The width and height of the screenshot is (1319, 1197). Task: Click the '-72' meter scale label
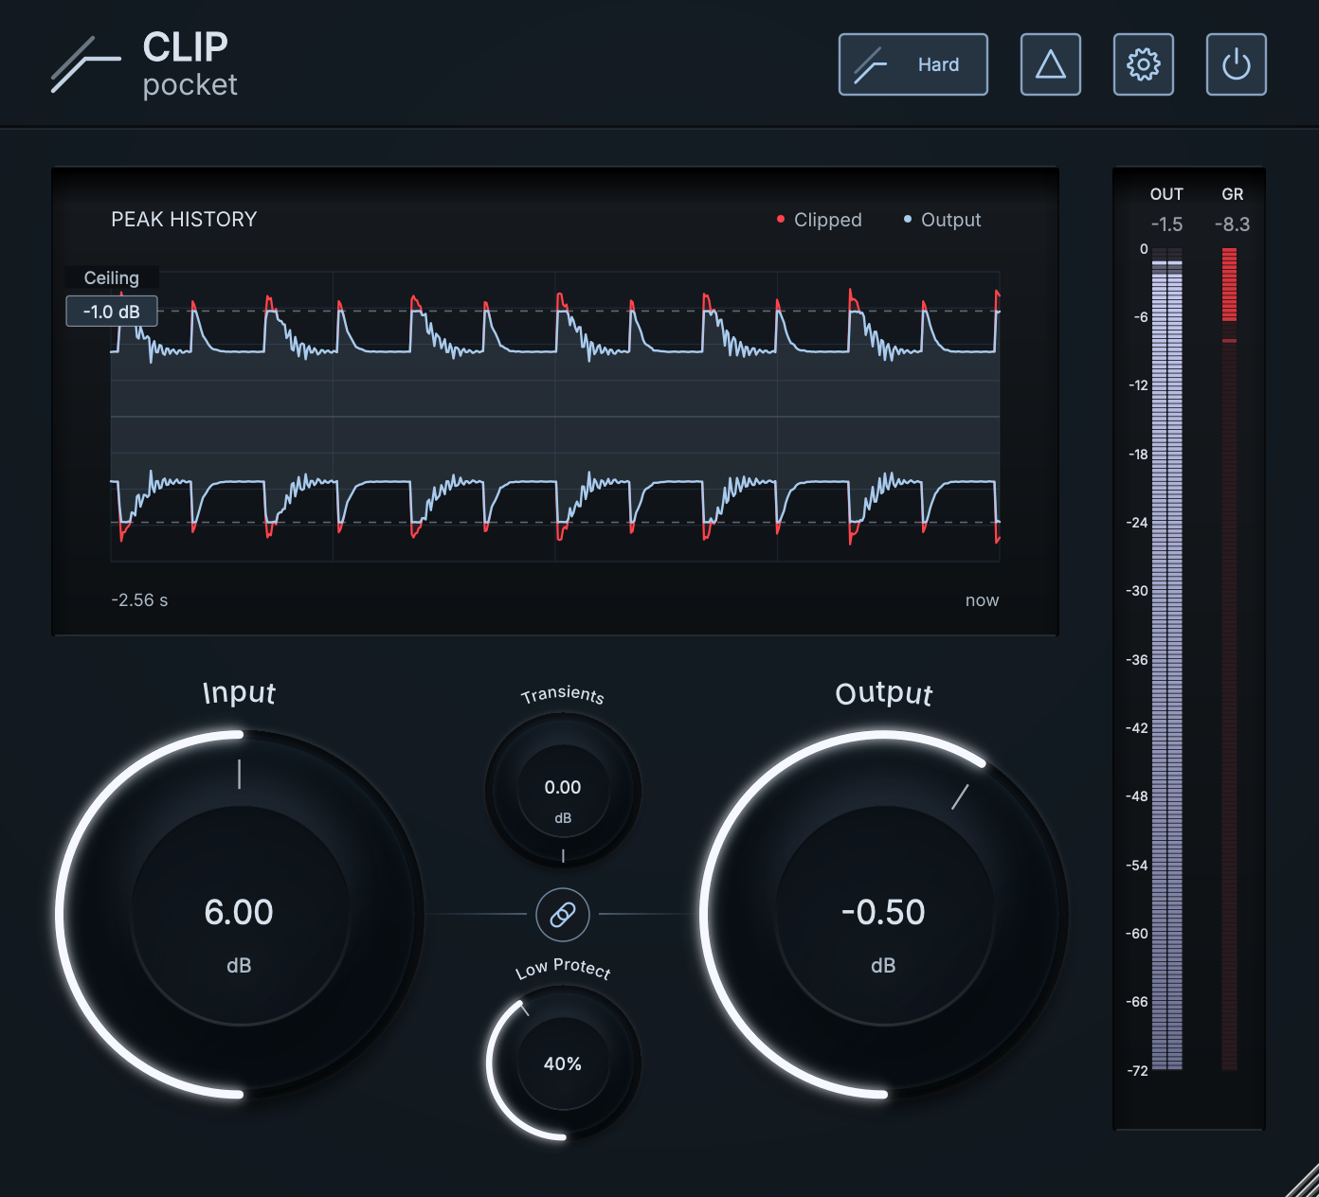[x=1137, y=1071]
